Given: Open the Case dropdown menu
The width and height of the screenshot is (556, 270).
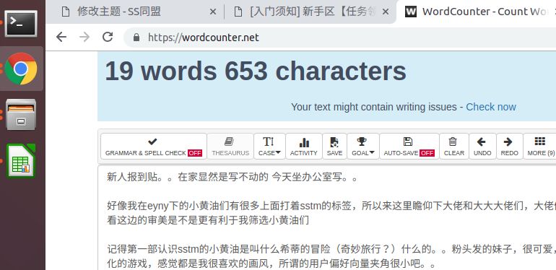Looking at the screenshot, I should click(269, 147).
